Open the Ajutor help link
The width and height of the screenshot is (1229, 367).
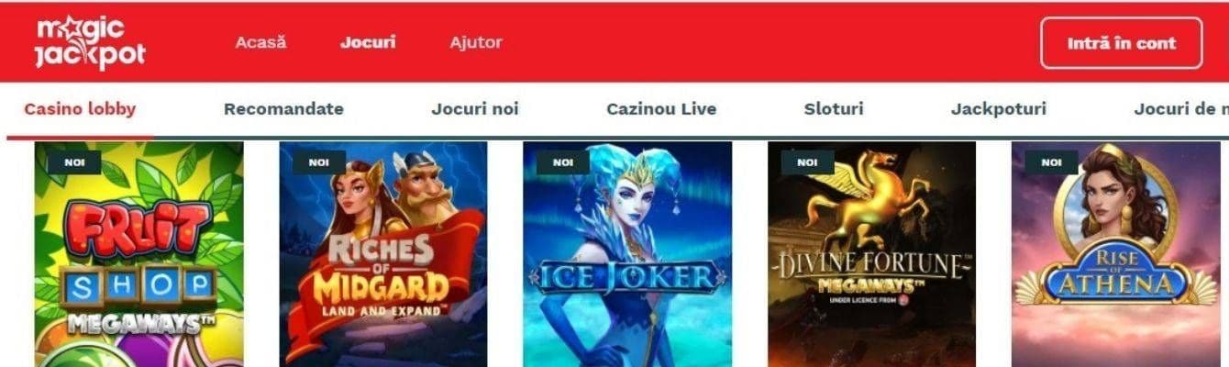(x=476, y=42)
